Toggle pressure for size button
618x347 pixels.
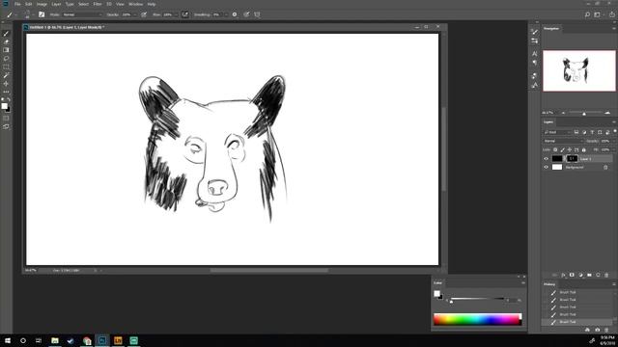(x=246, y=14)
